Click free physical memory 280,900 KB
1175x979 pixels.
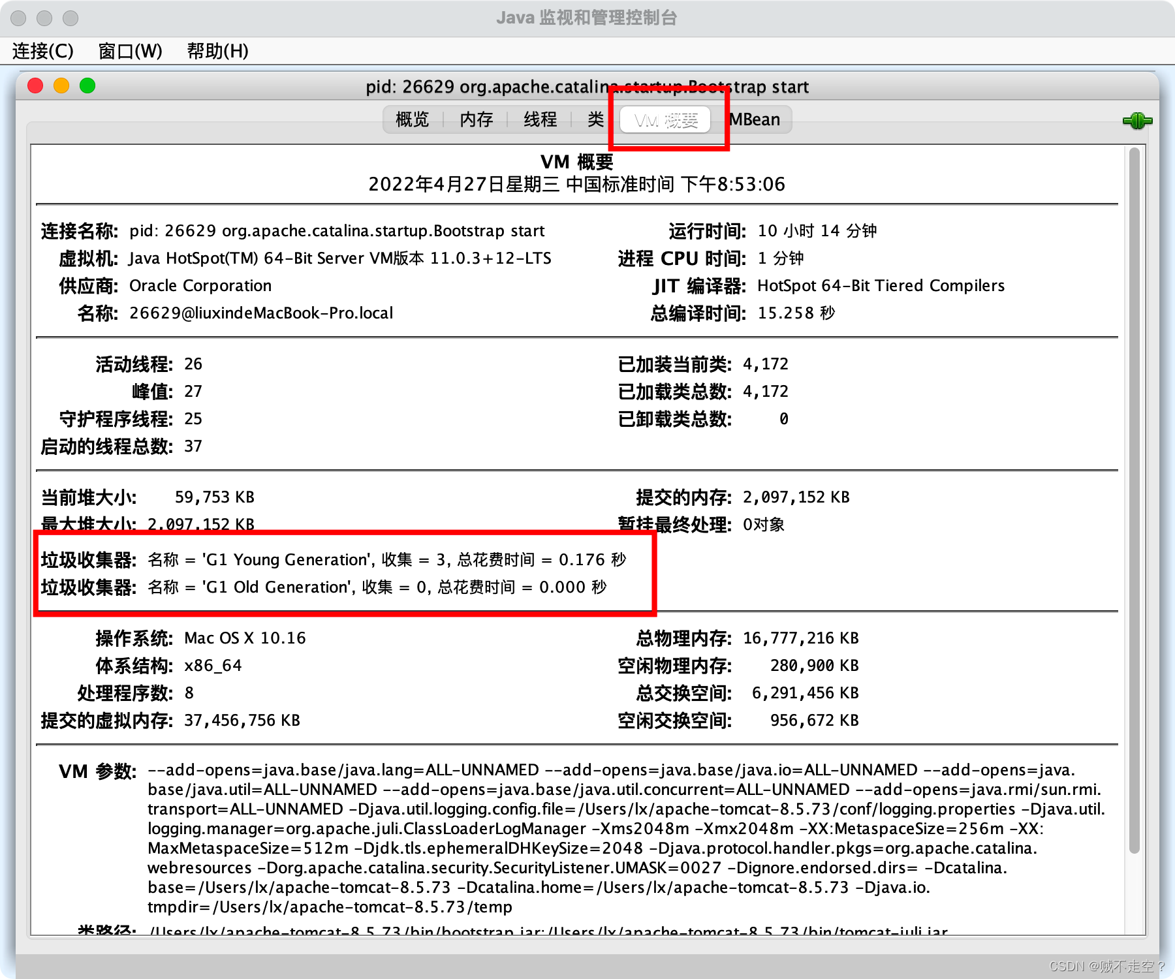[815, 666]
